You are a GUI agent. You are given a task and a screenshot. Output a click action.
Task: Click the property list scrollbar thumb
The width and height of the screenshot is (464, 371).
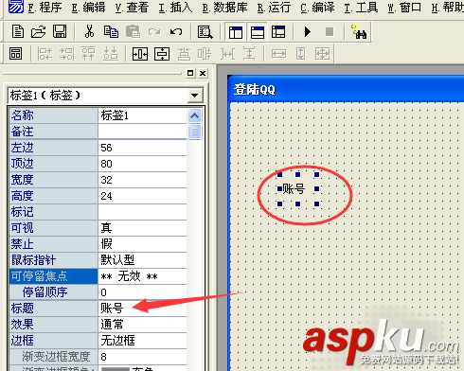(x=194, y=132)
